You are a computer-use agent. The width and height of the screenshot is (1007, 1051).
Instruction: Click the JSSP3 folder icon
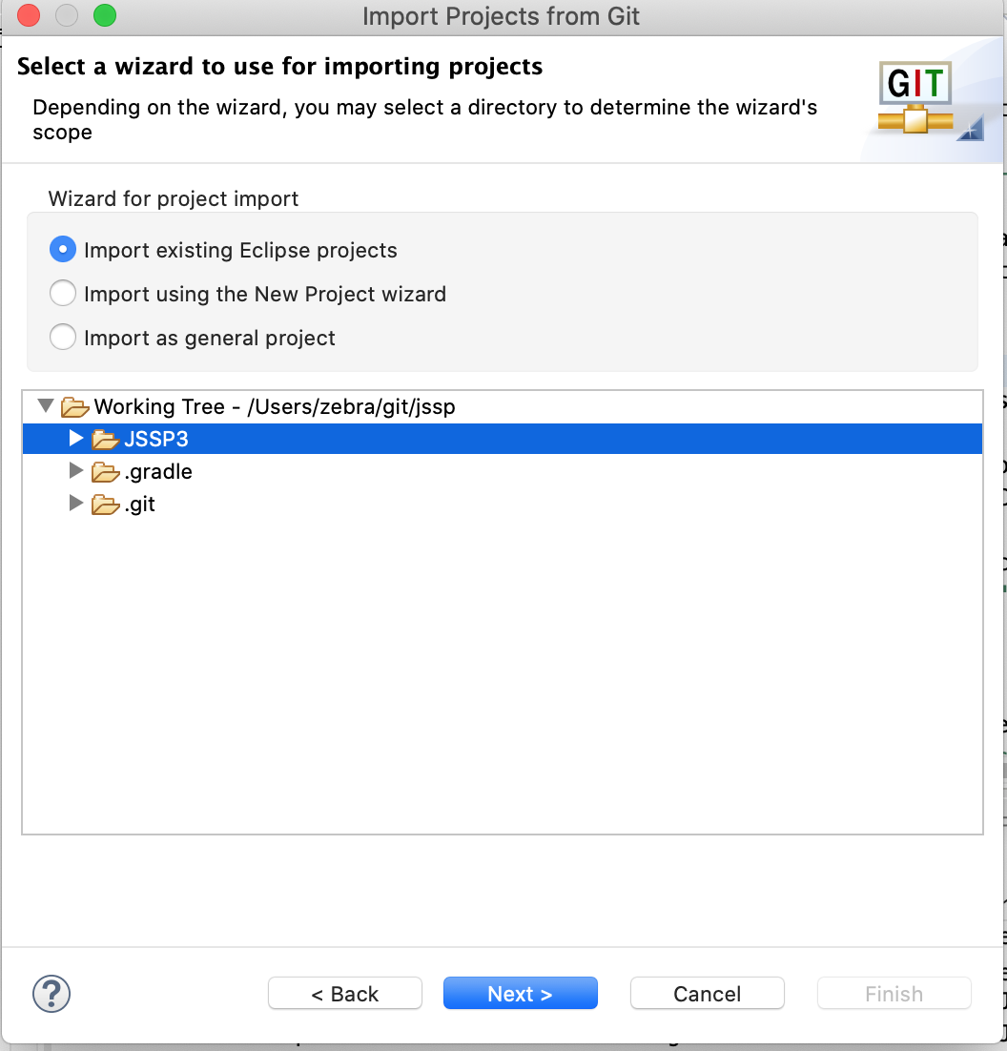pyautogui.click(x=105, y=439)
